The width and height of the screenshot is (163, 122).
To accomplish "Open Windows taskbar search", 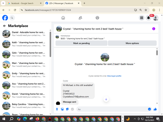I will pyautogui.click(x=11, y=119).
